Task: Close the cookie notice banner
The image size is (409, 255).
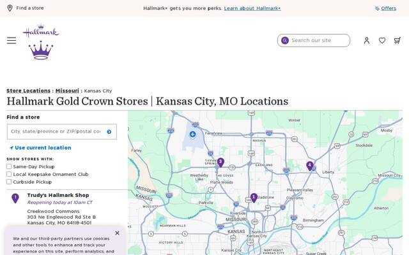Action: click(117, 233)
